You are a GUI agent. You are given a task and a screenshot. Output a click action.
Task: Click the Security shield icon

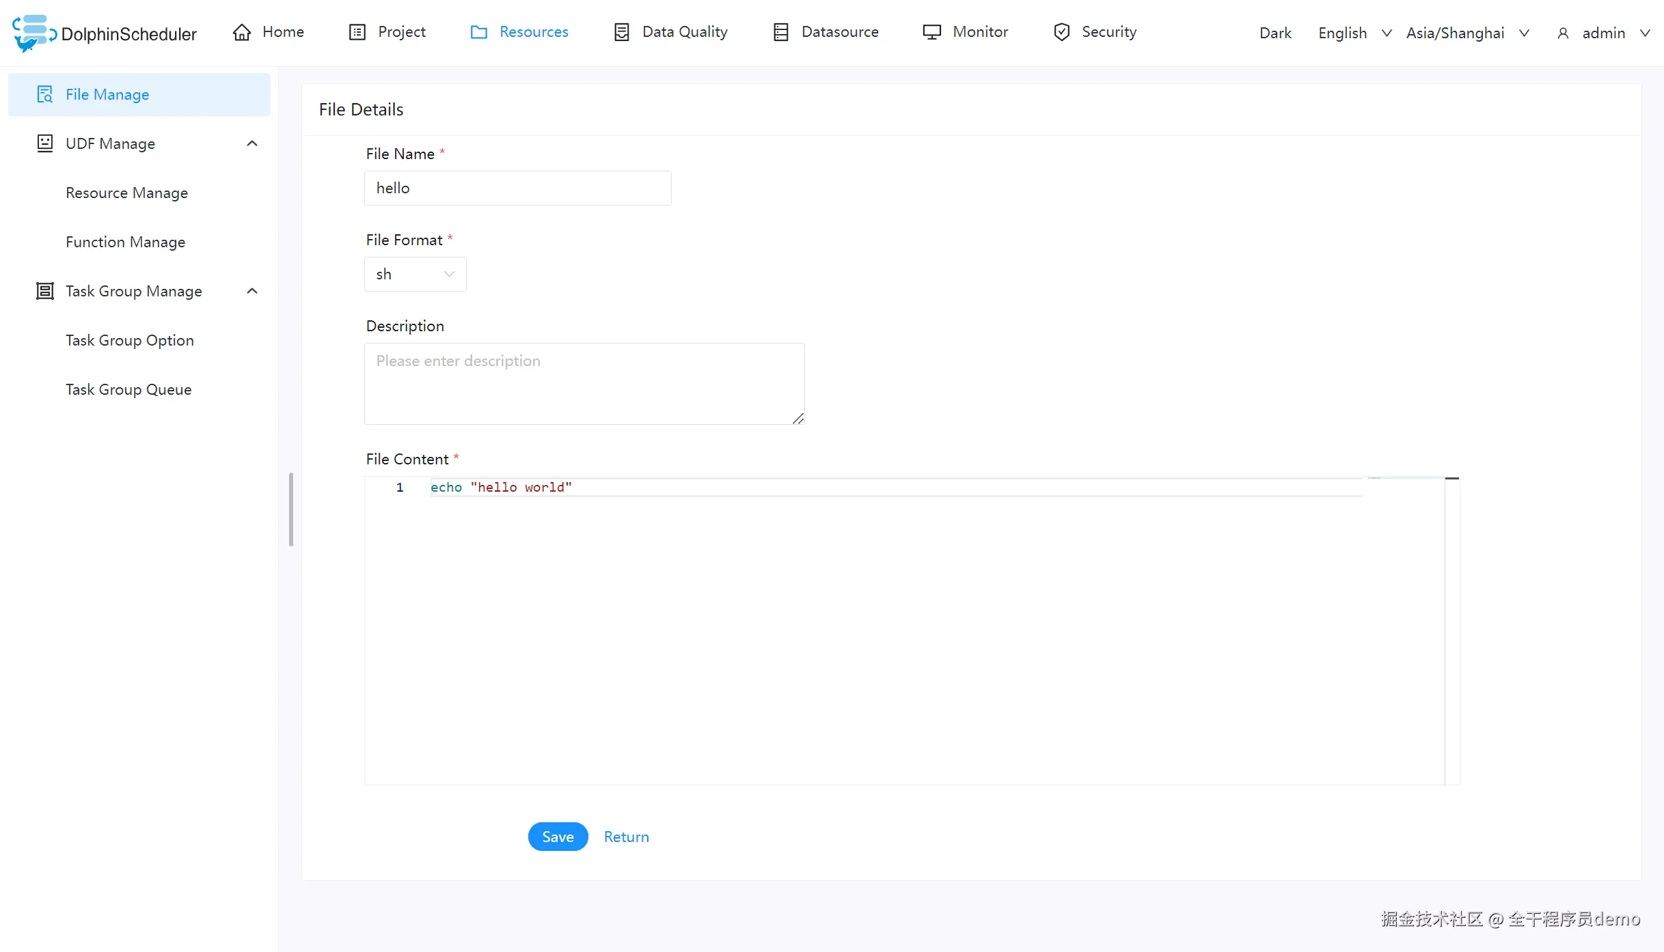[x=1061, y=32]
